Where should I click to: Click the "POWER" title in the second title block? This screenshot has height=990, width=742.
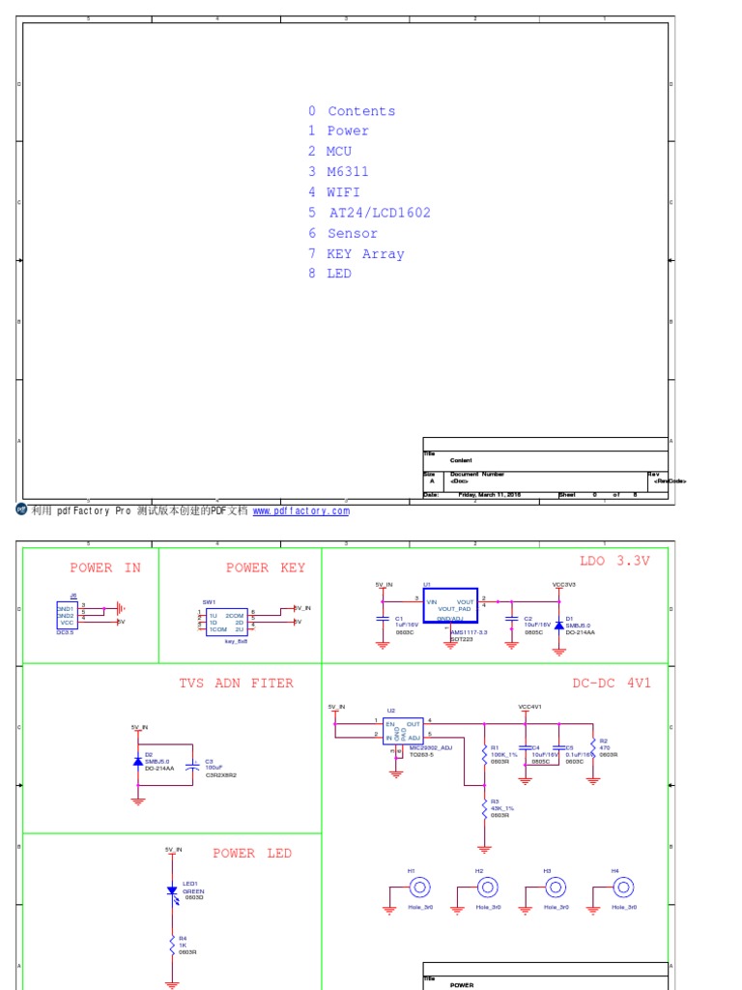461,985
